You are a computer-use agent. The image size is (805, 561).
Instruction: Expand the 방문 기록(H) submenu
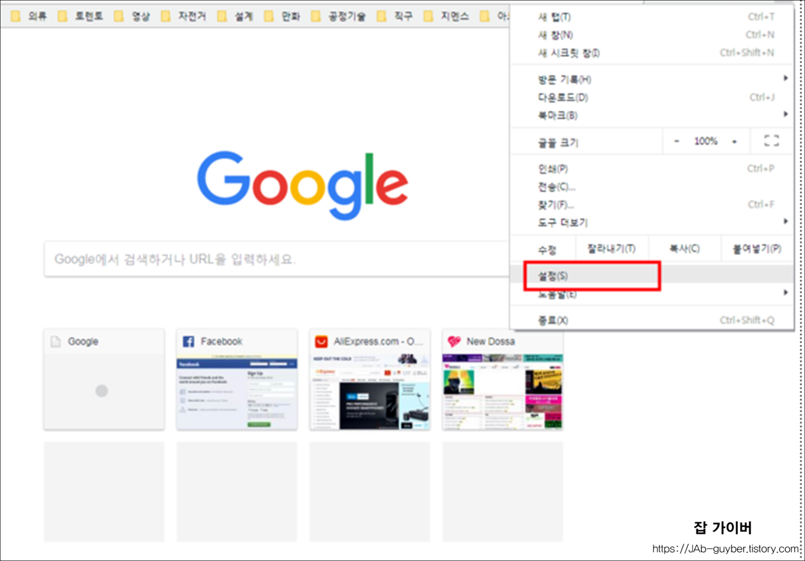(652, 80)
